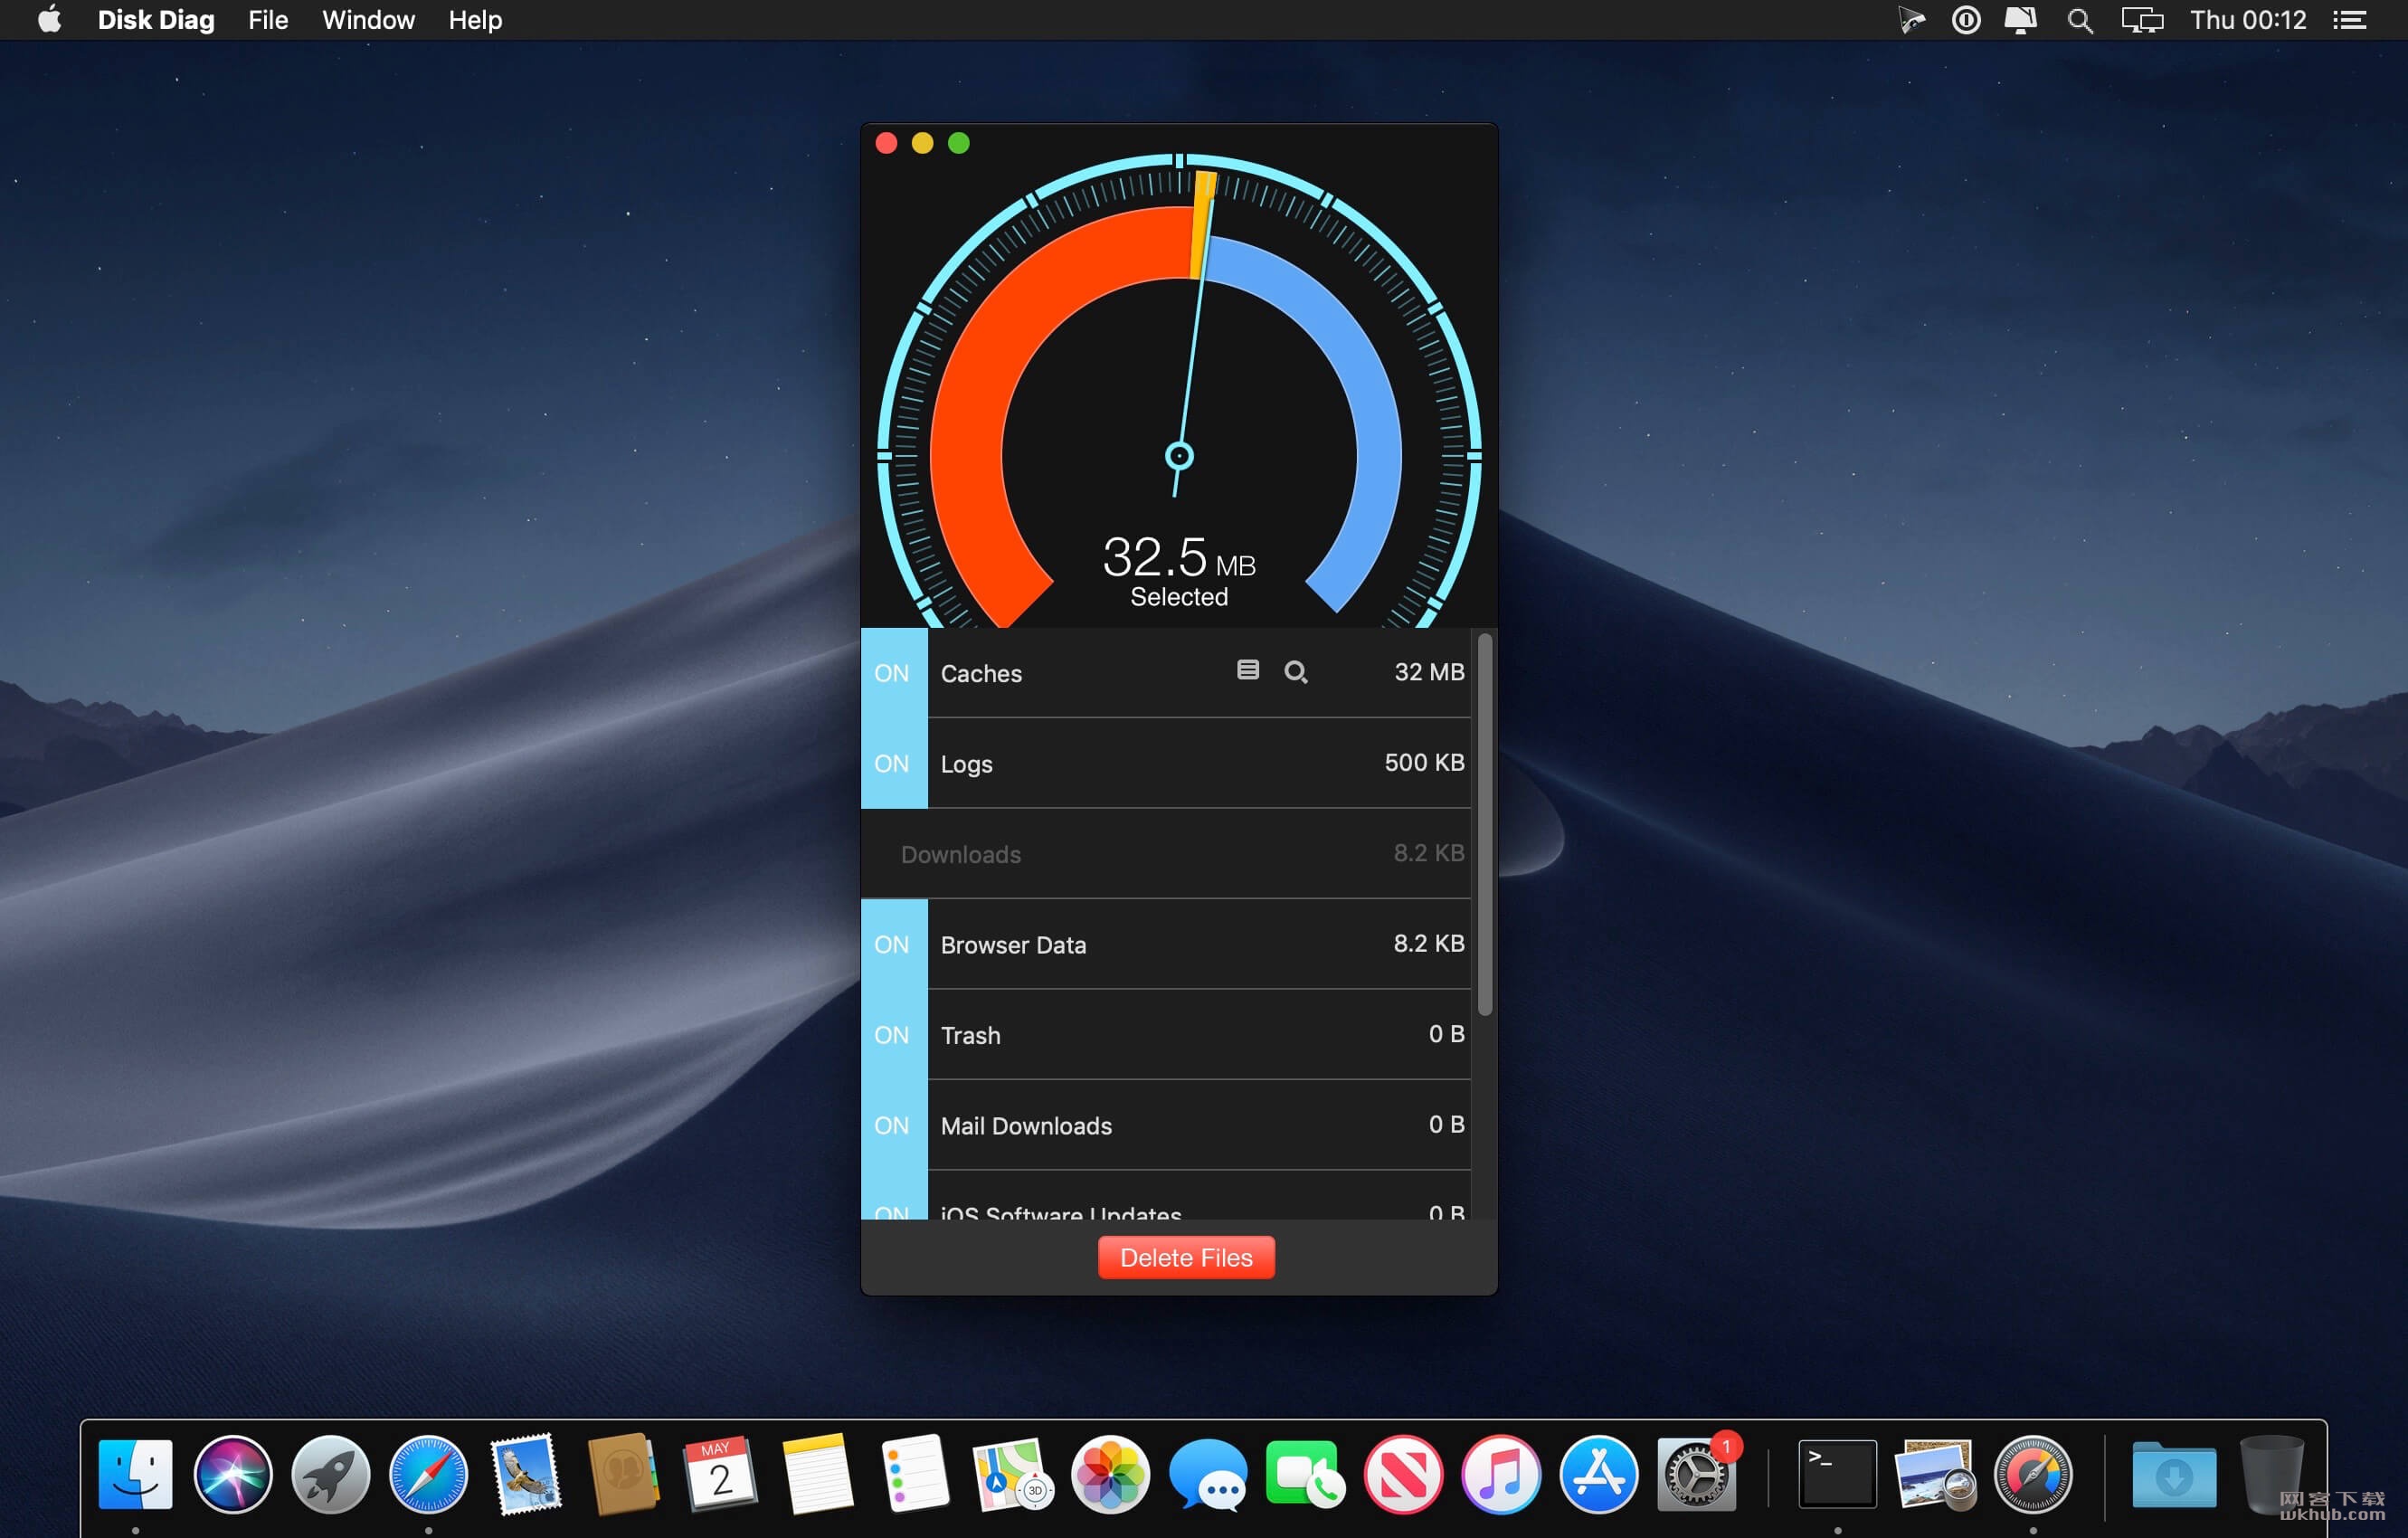The width and height of the screenshot is (2408, 1538).
Task: Toggle the Logs ON switch
Action: click(893, 764)
